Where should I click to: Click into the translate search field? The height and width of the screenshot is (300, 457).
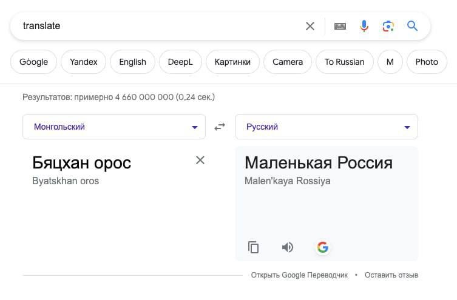coord(157,26)
